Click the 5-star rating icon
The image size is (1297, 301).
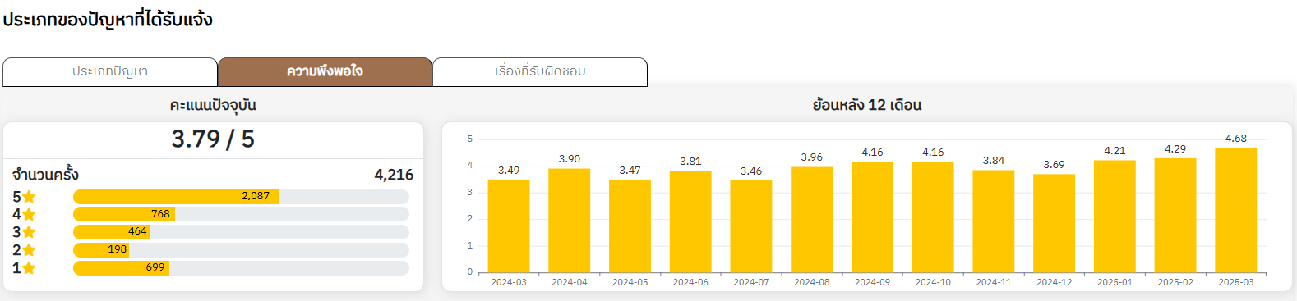click(29, 197)
